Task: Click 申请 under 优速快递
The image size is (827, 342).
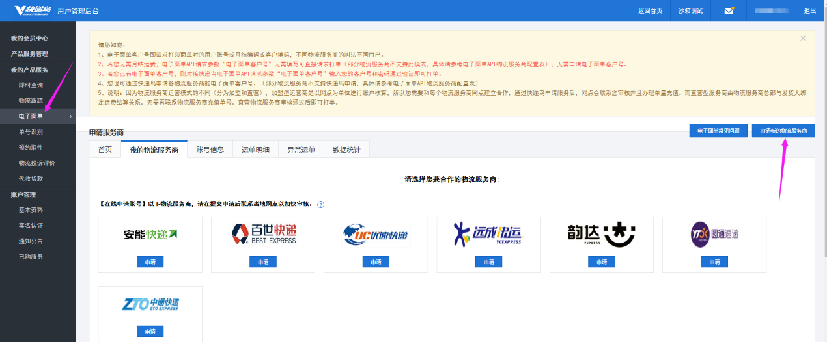Action: pyautogui.click(x=376, y=261)
